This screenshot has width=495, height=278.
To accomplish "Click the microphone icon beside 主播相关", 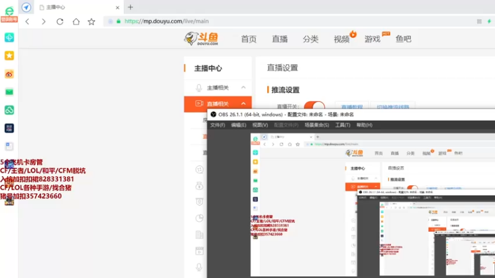I will [x=199, y=88].
